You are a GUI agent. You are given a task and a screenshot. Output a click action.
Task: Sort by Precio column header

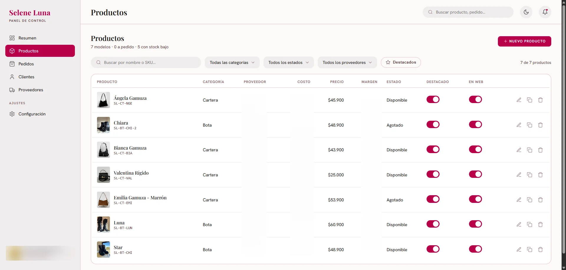337,82
